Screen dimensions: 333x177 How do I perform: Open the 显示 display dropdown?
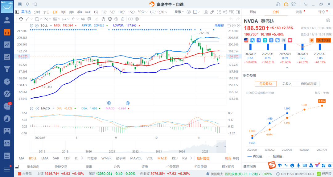pos(179,12)
